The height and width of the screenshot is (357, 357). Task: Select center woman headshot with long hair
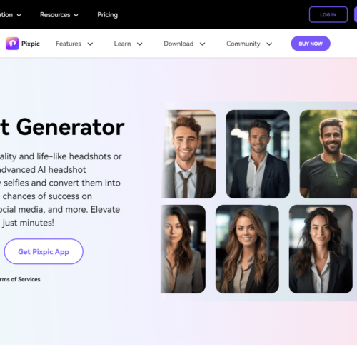click(x=247, y=249)
